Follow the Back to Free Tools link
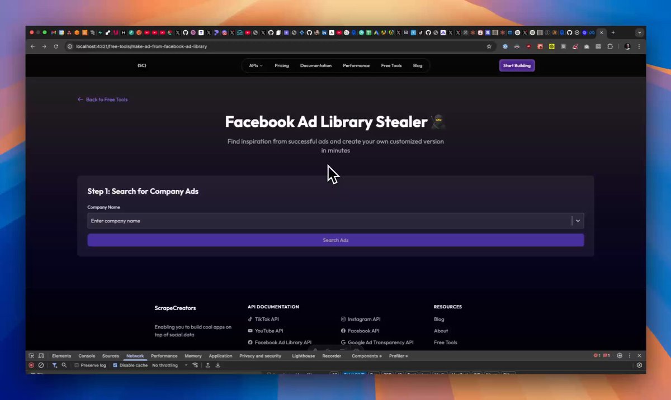671x400 pixels. (x=103, y=99)
